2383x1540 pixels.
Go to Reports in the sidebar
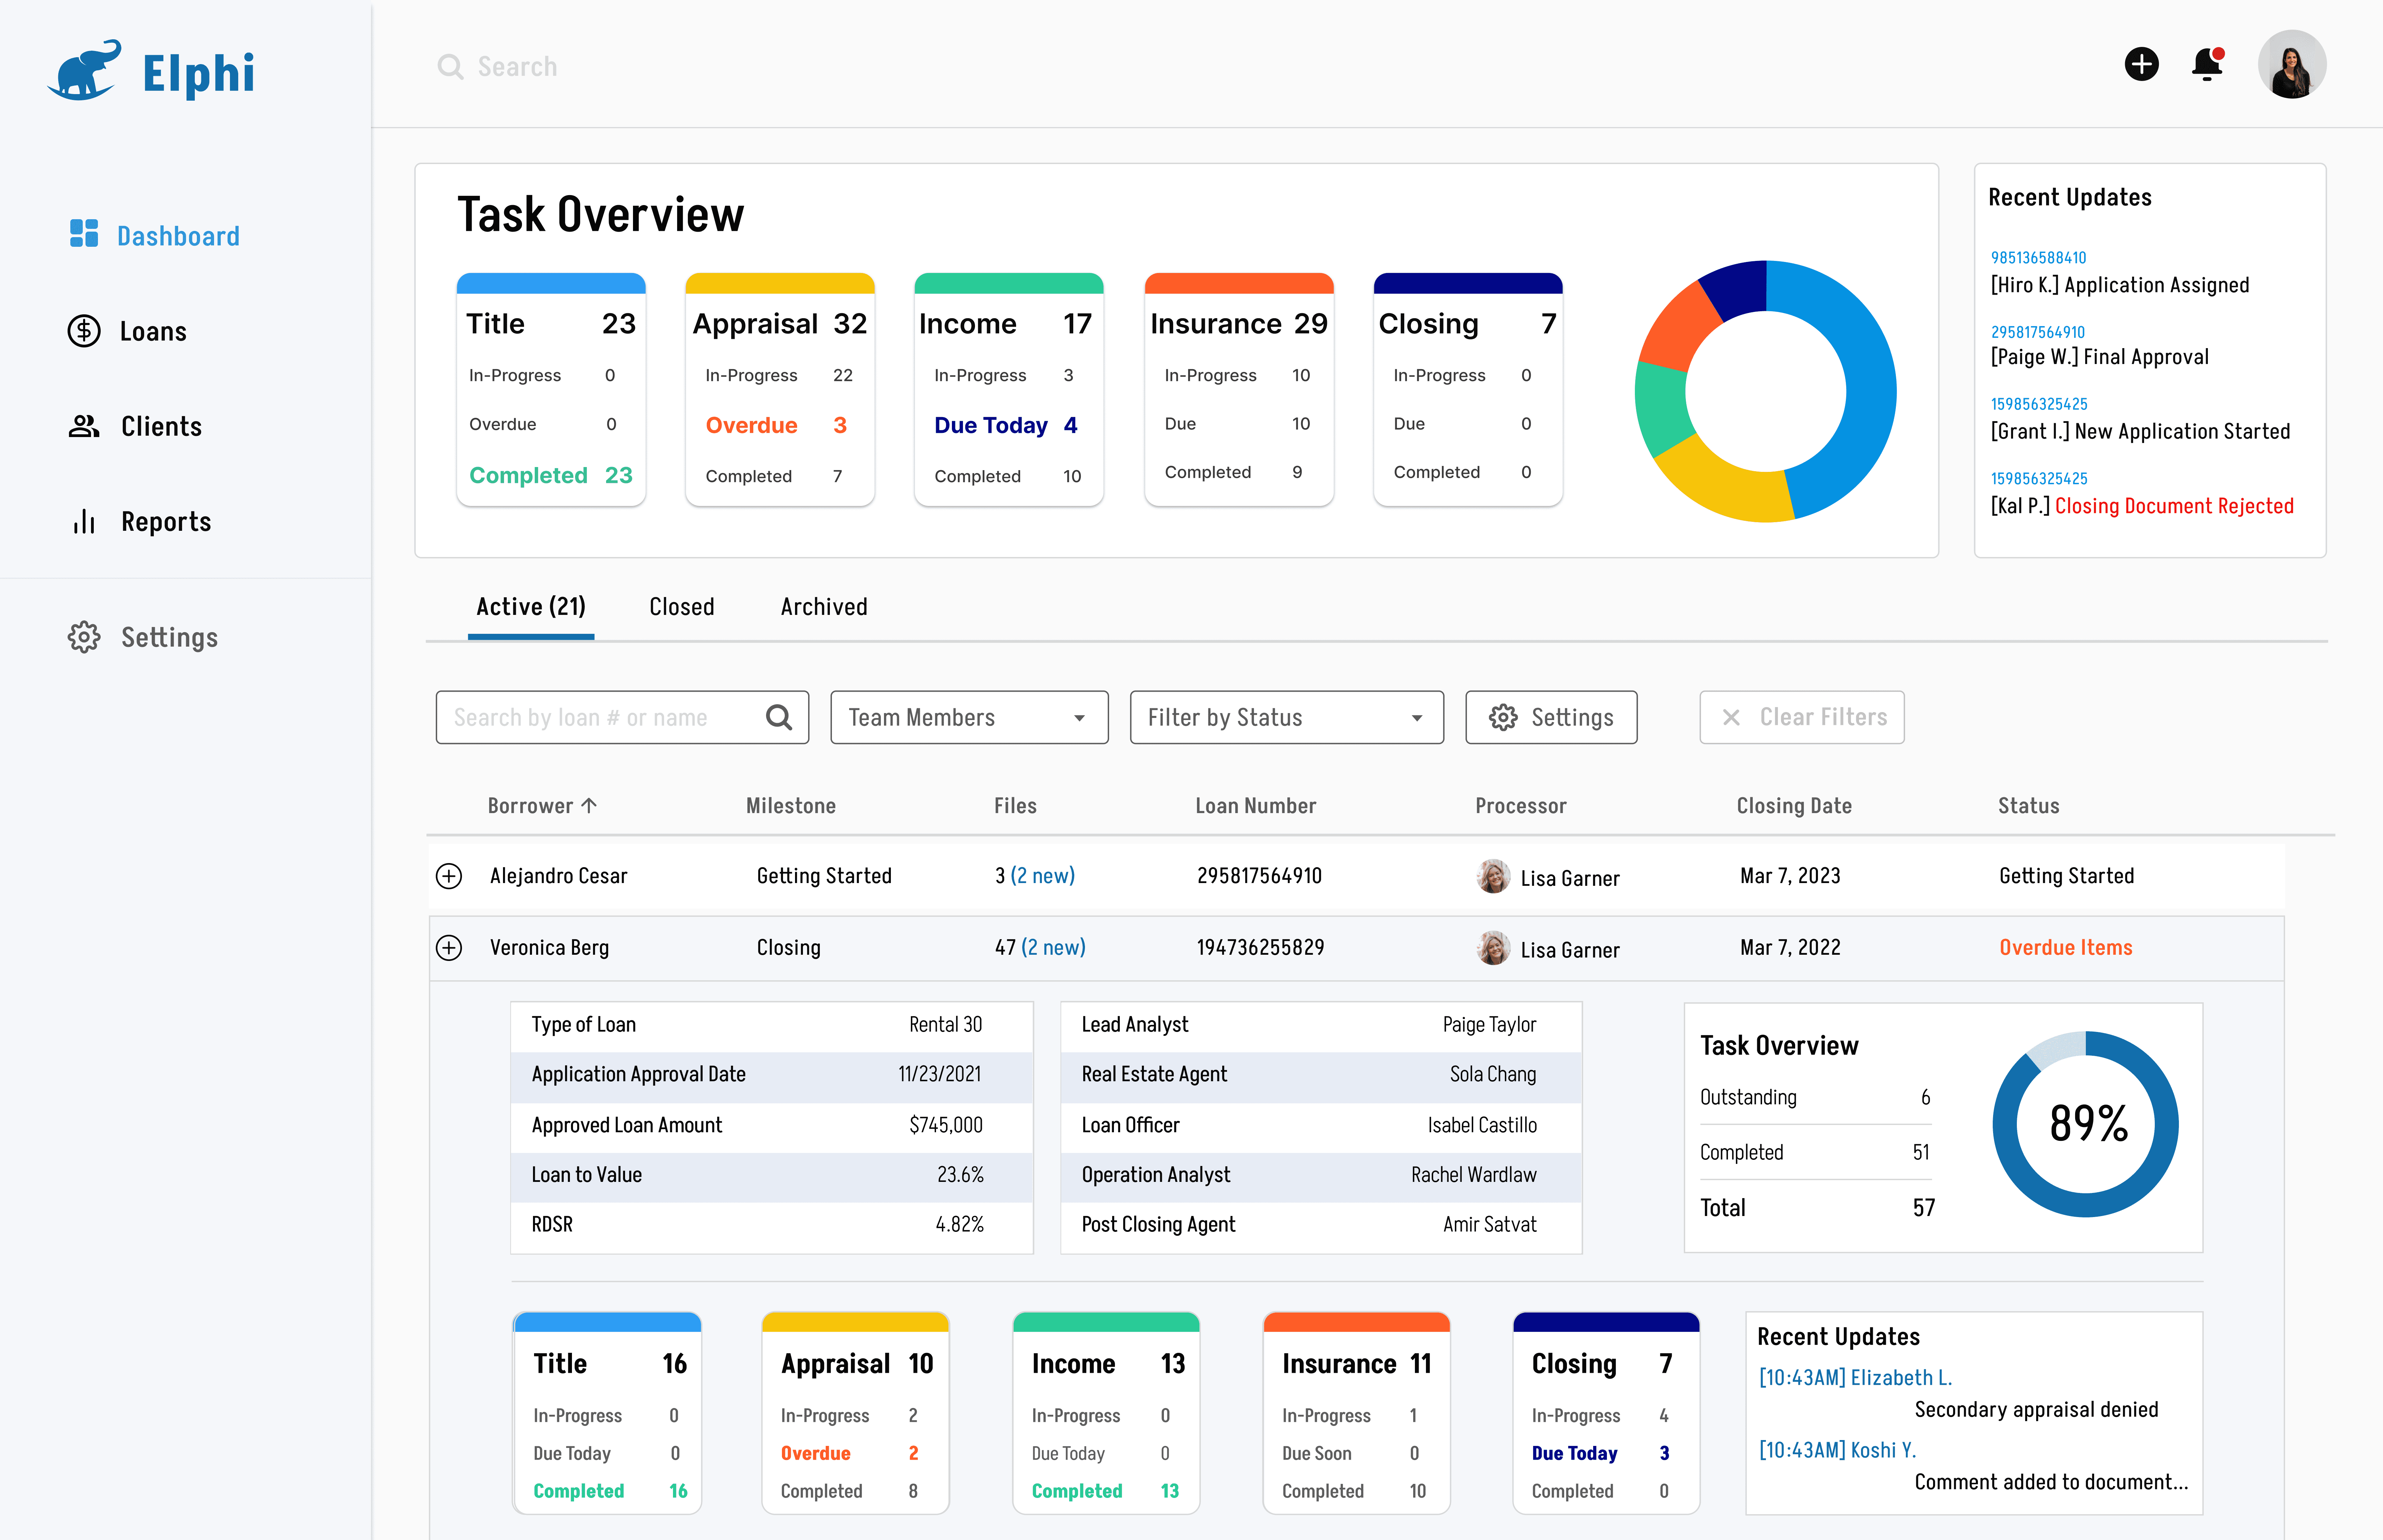click(x=166, y=521)
